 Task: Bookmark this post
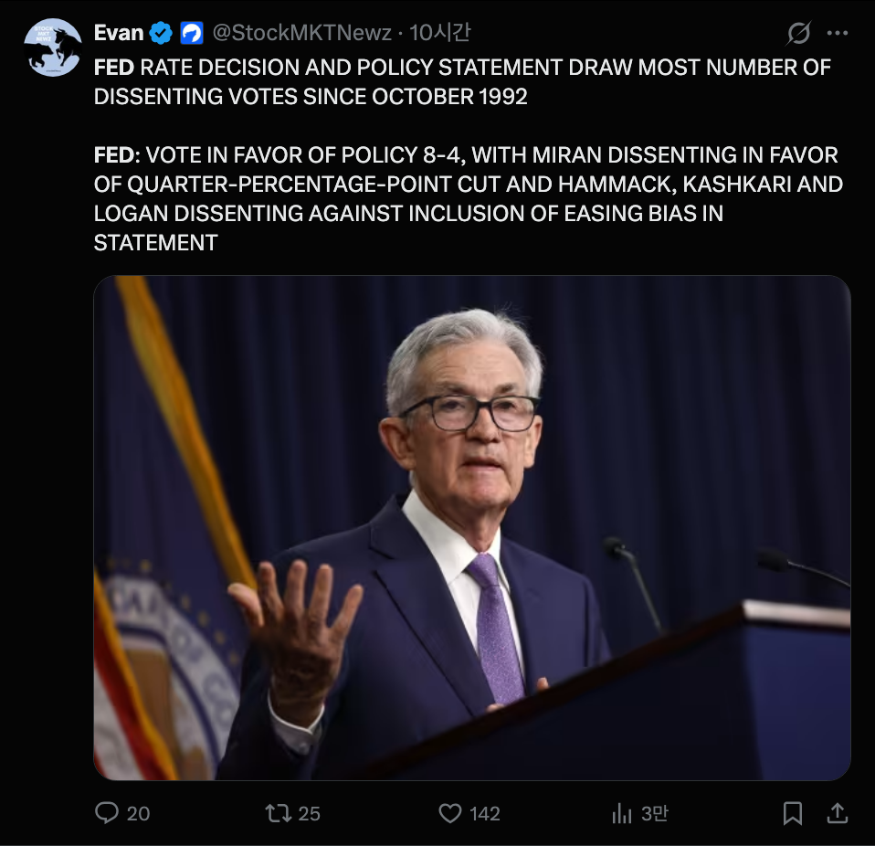[793, 812]
